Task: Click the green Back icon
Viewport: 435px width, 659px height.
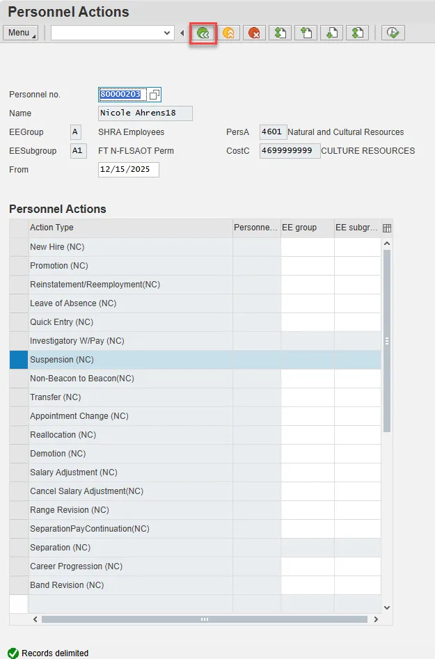Action: (203, 33)
